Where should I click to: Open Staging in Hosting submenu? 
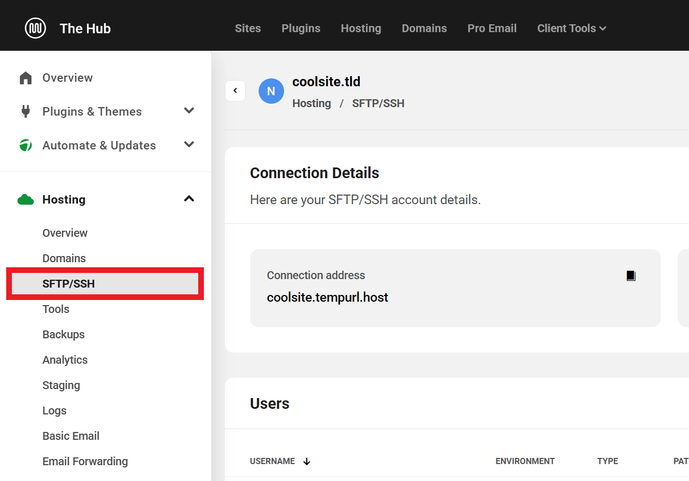61,385
